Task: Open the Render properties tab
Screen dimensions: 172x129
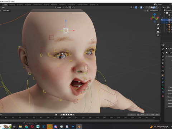Action: [163, 53]
